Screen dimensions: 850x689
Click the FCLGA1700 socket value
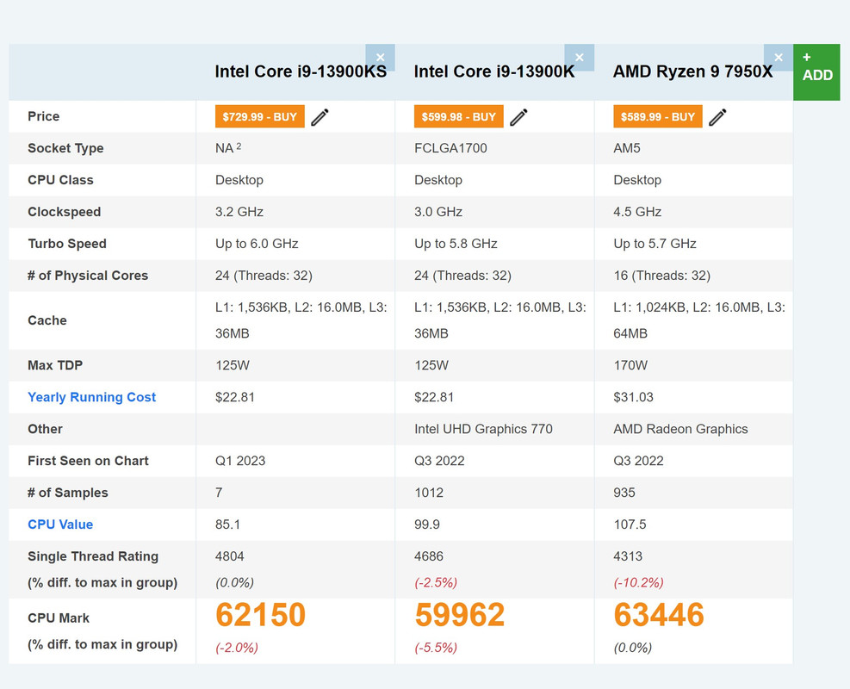[450, 148]
